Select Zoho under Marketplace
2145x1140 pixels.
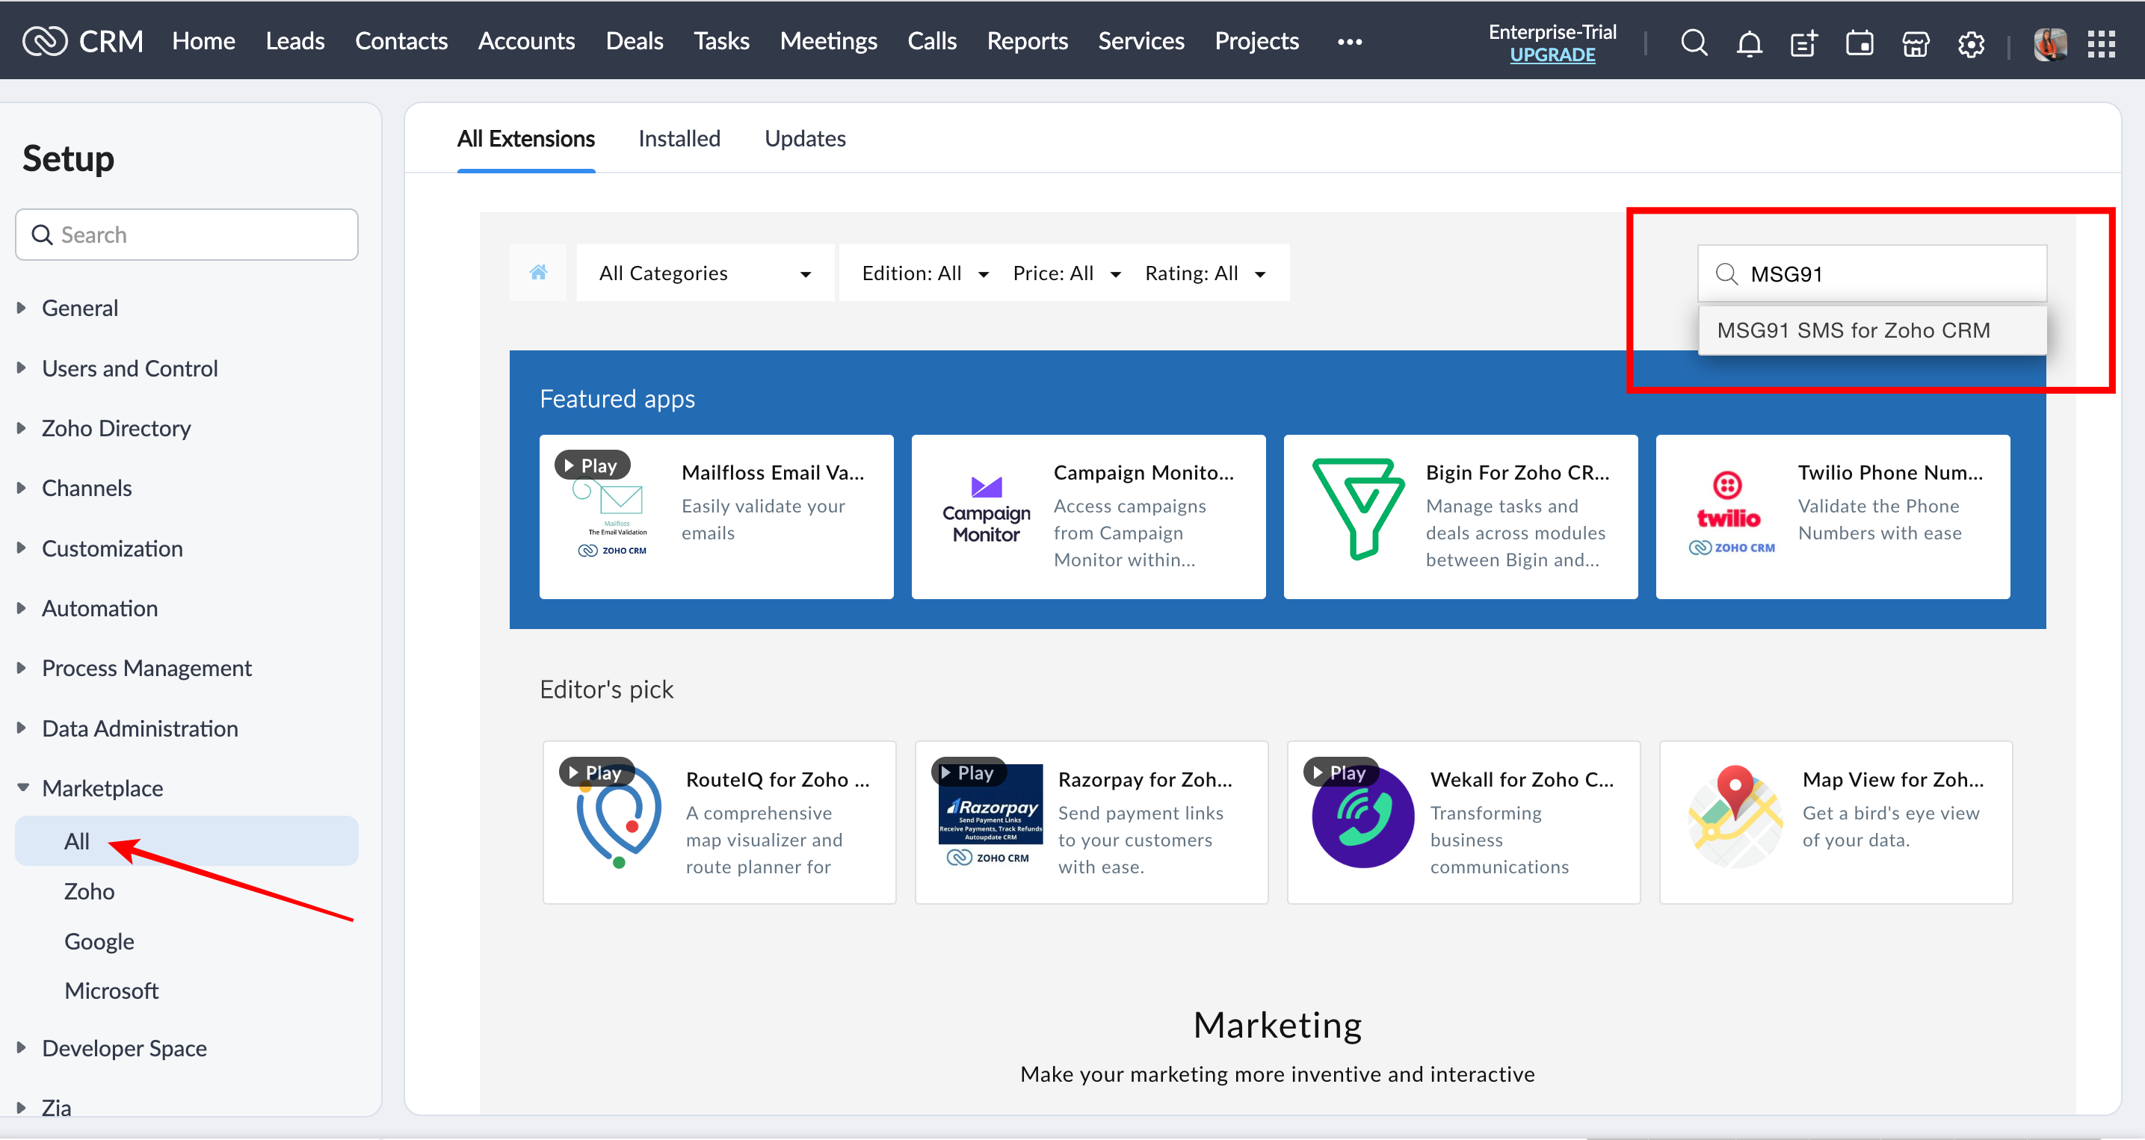pyautogui.click(x=89, y=890)
